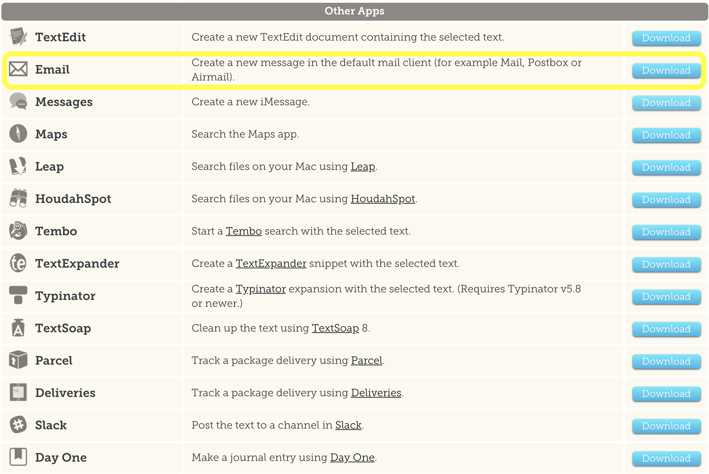Open the Day One link in description
709x474 pixels.
click(x=352, y=457)
